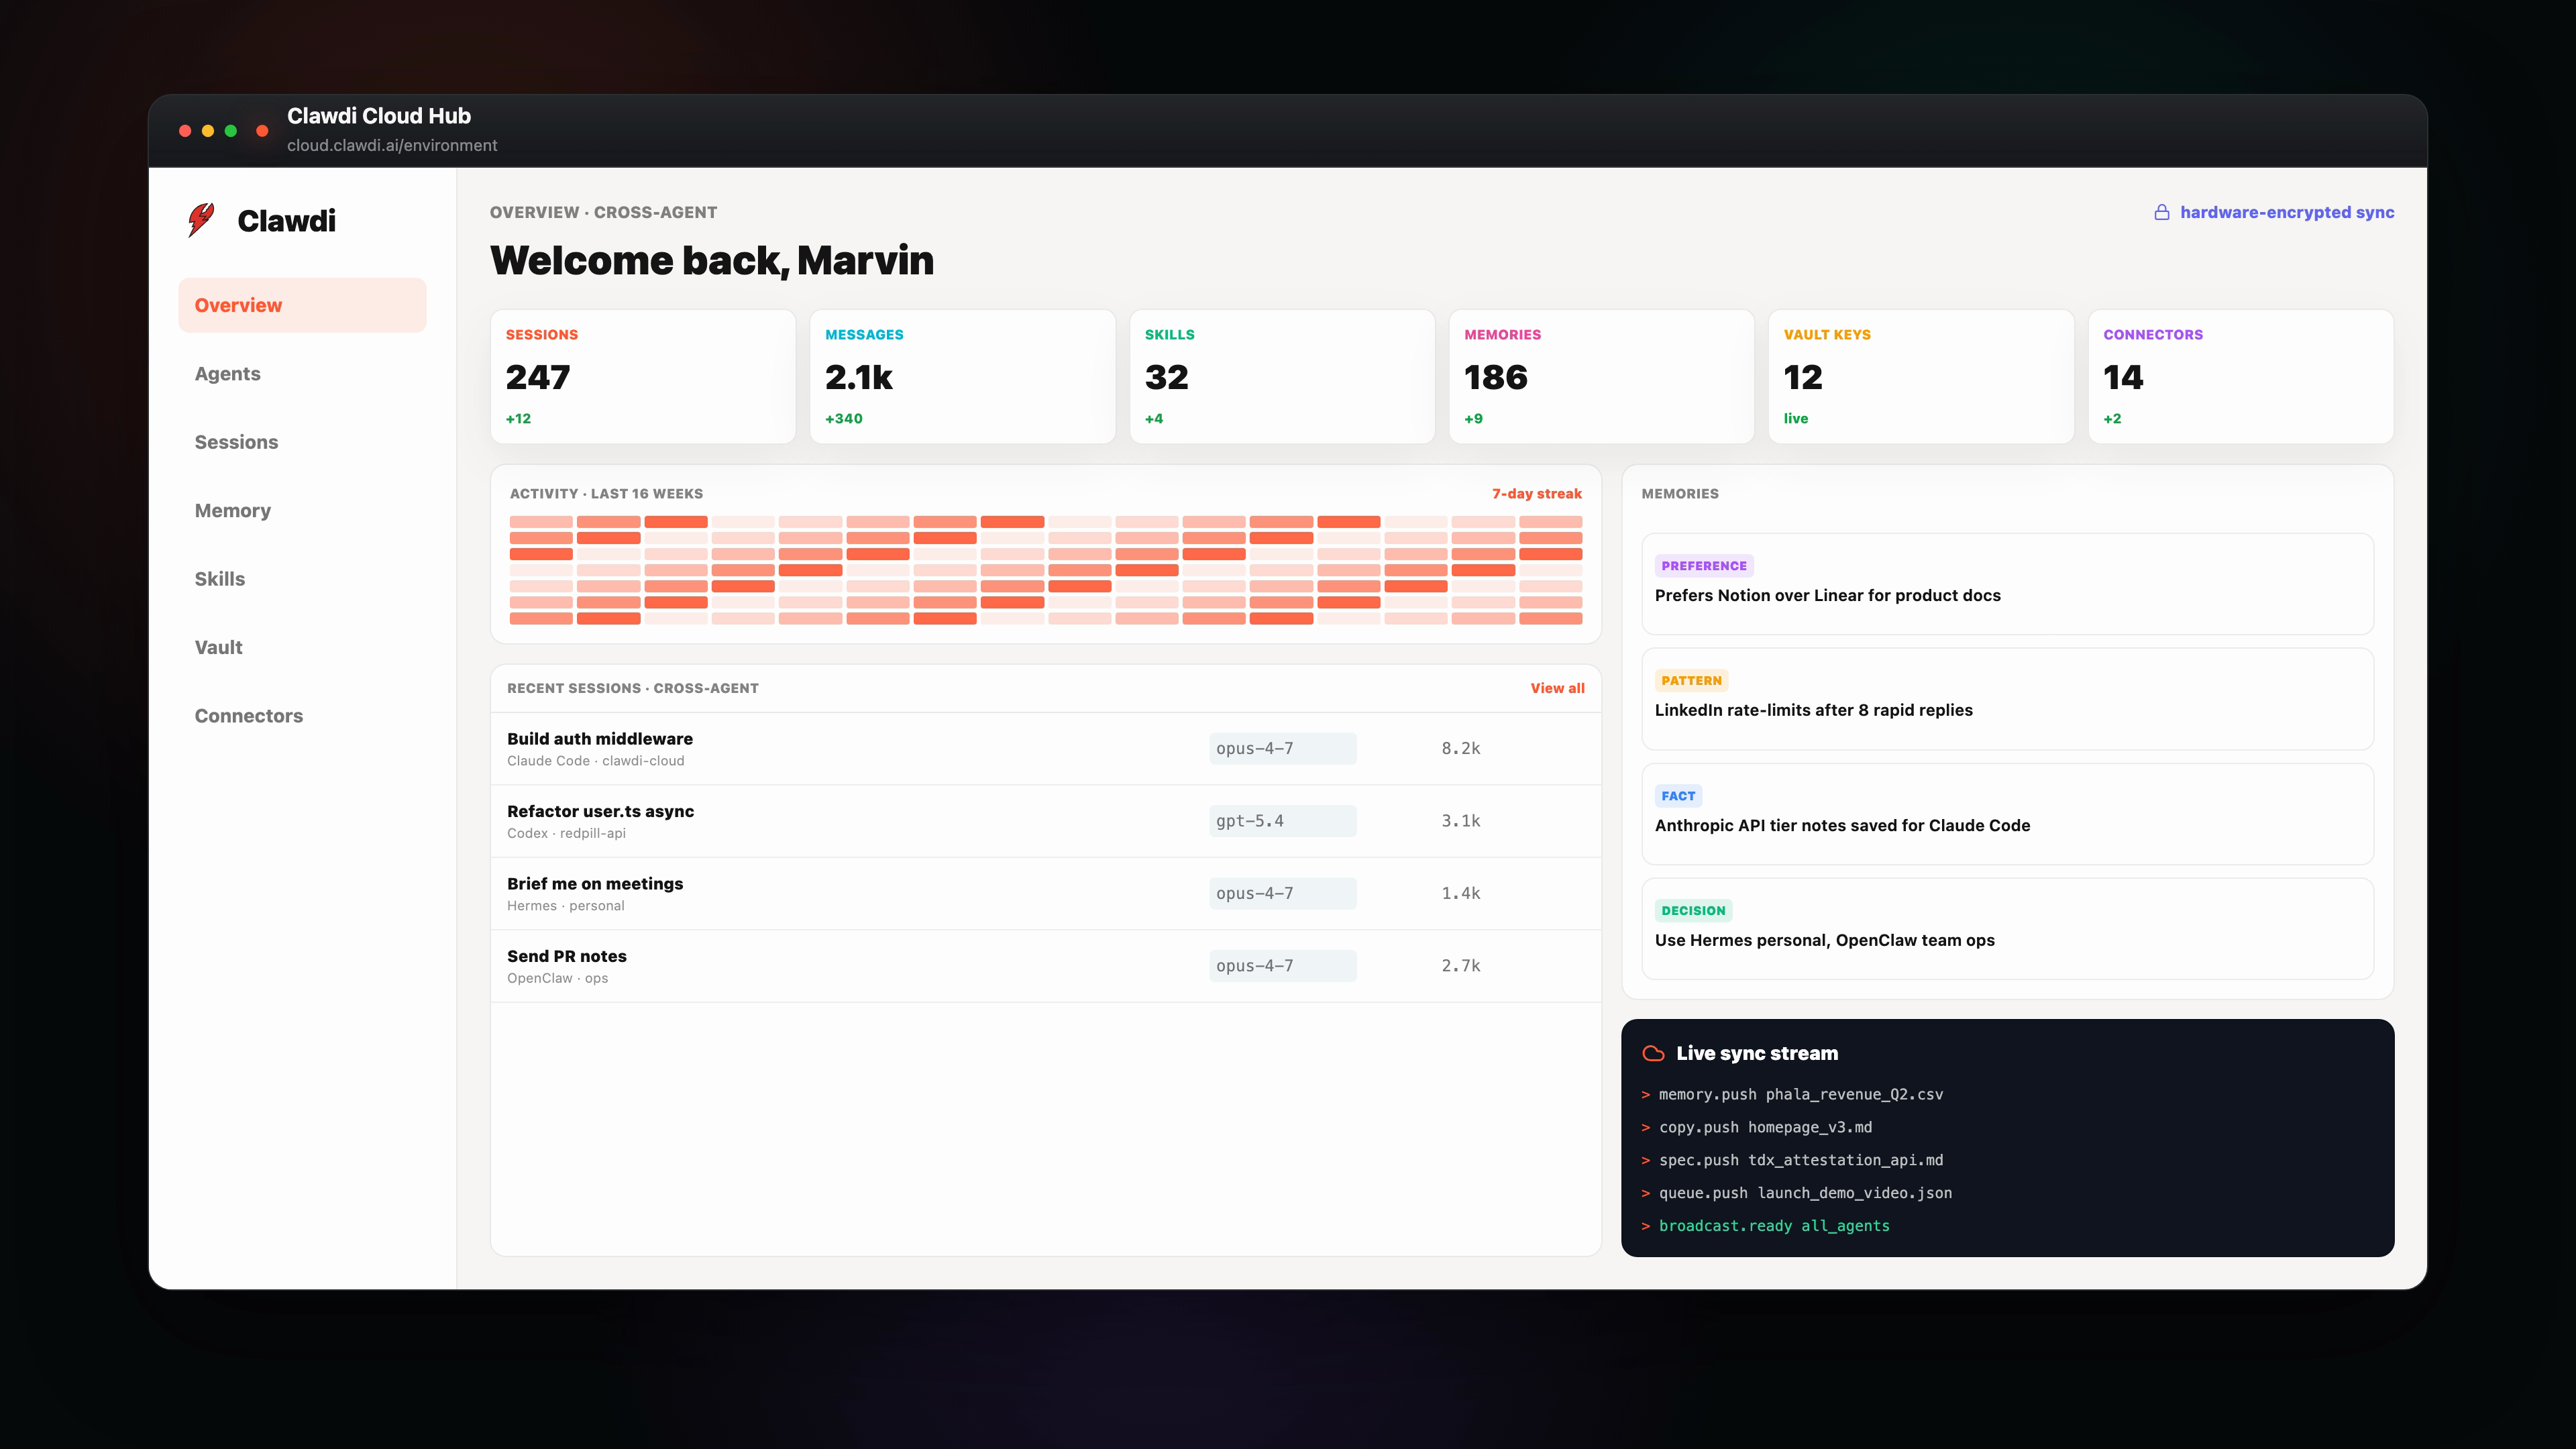Click the FACT tag badge

coord(1678,796)
